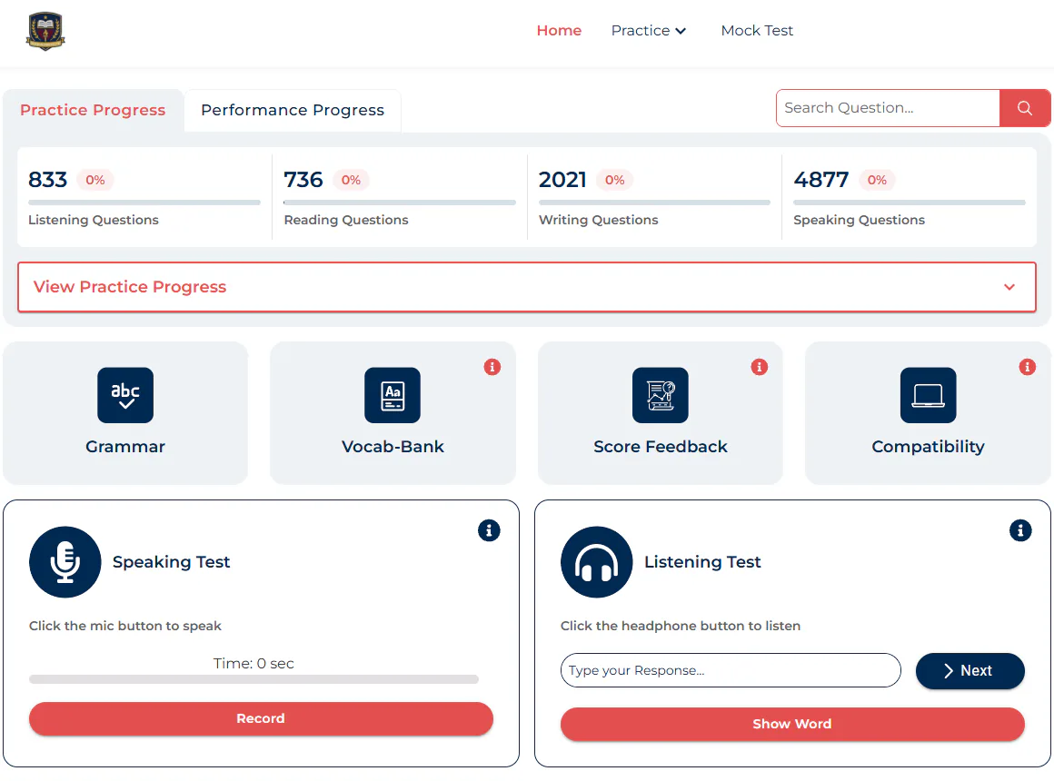Viewport: 1054px width, 781px height.
Task: Click the Speaking Questions progress bar
Action: click(909, 203)
